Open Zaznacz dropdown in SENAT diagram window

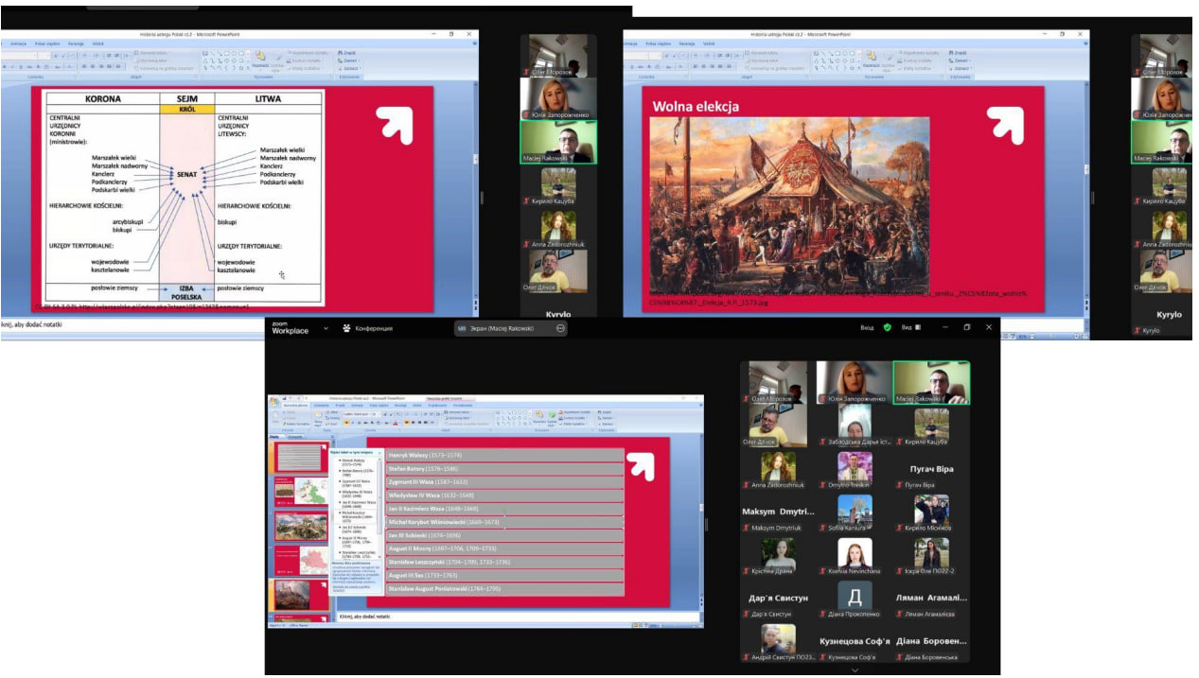coord(349,69)
